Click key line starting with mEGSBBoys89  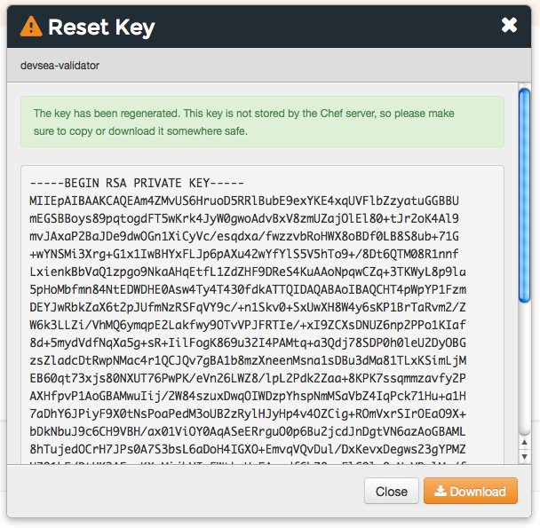[257, 217]
